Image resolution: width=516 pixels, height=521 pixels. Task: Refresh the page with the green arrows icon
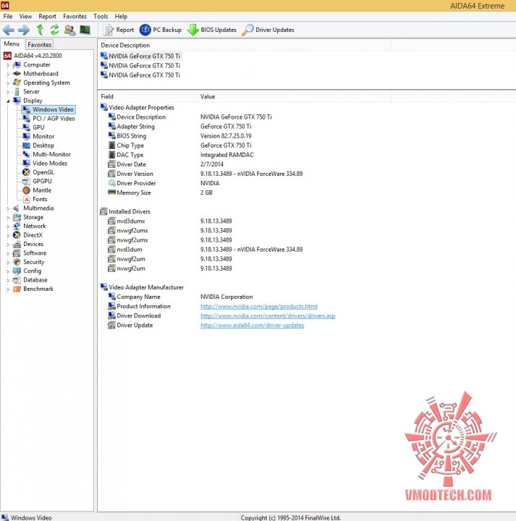(54, 30)
